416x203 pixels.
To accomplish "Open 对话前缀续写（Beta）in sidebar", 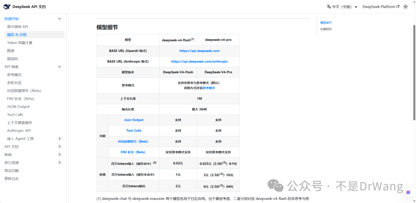I will (x=24, y=91).
